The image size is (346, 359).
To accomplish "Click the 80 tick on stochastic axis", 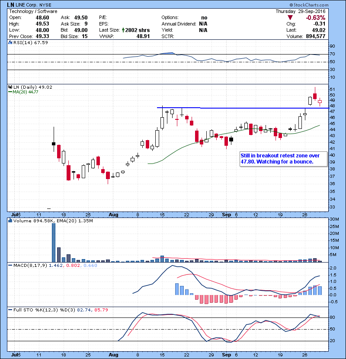I will [x=332, y=317].
